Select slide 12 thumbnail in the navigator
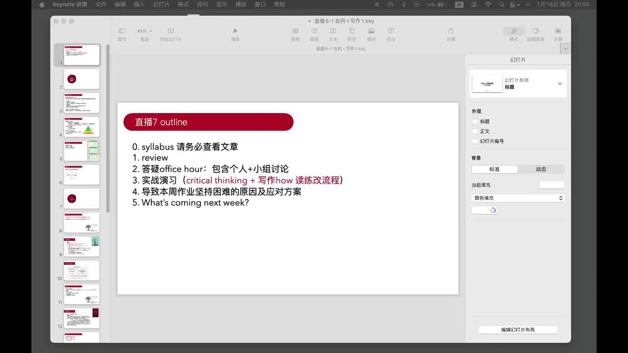628x353 pixels. [x=81, y=318]
